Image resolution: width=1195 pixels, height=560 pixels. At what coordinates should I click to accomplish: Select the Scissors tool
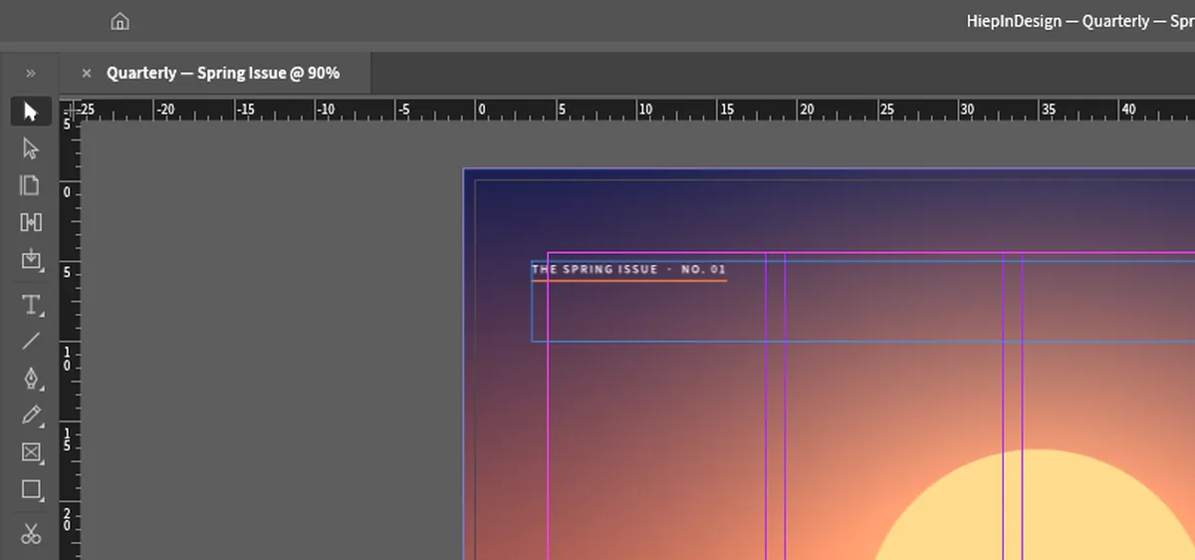(x=31, y=533)
